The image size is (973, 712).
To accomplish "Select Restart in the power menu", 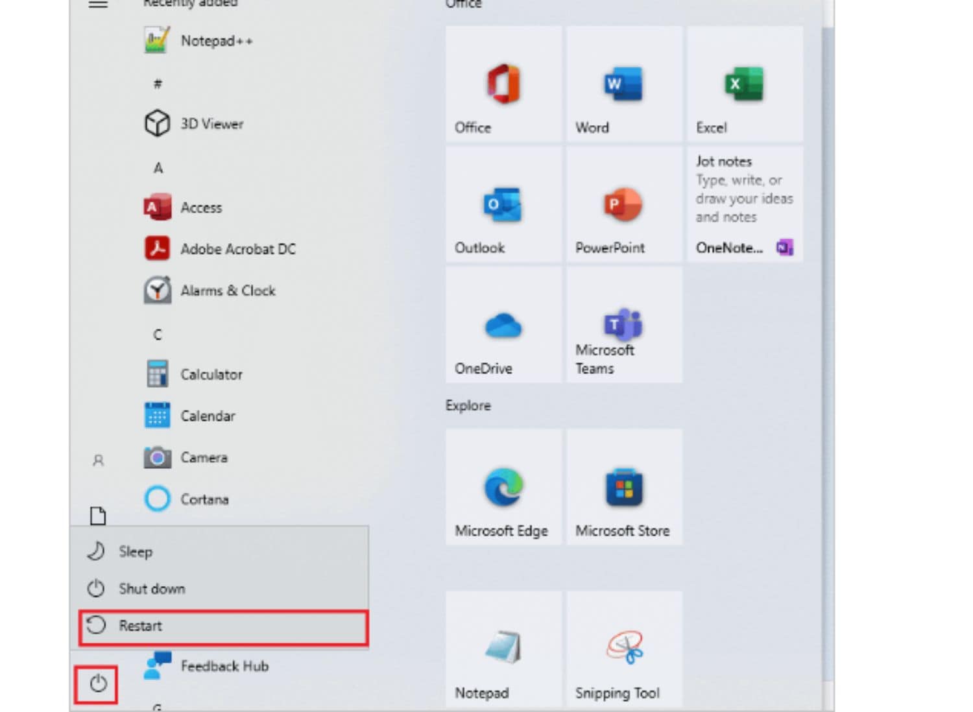I will 223,626.
